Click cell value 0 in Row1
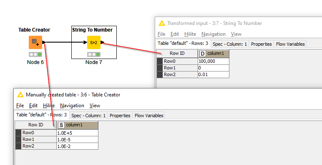322x165 pixels. tap(214, 68)
